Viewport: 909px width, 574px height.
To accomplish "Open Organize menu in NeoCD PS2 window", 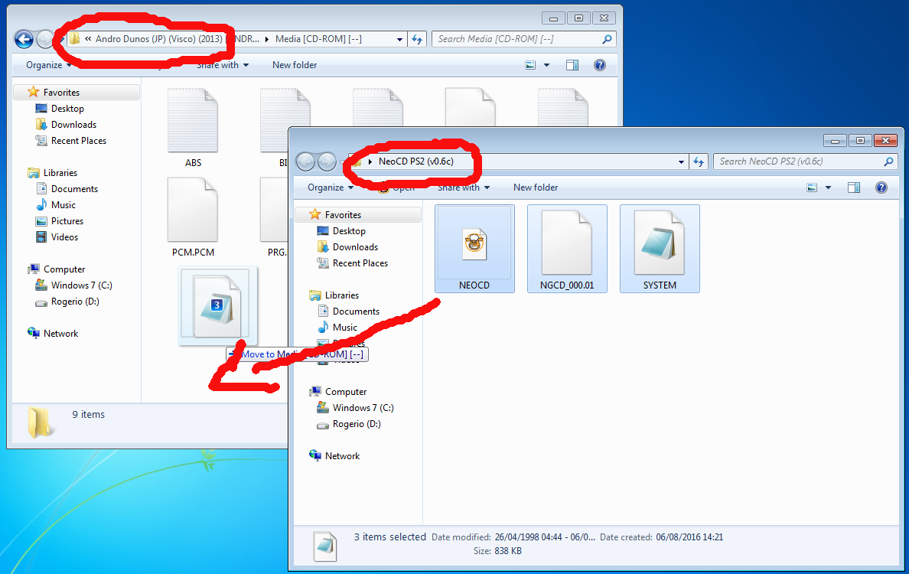I will (x=330, y=188).
